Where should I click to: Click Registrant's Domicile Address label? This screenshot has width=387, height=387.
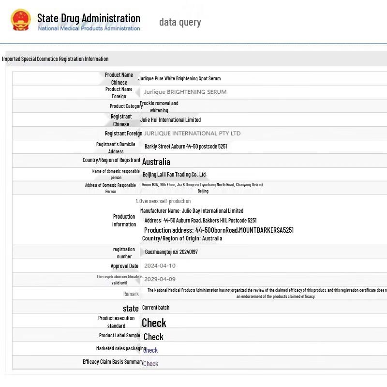coord(116,148)
